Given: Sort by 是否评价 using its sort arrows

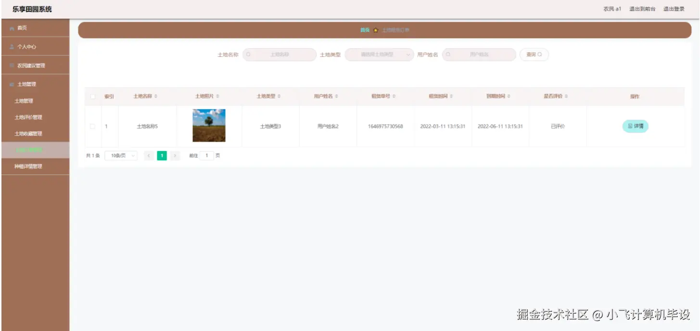Looking at the screenshot, I should pos(566,96).
